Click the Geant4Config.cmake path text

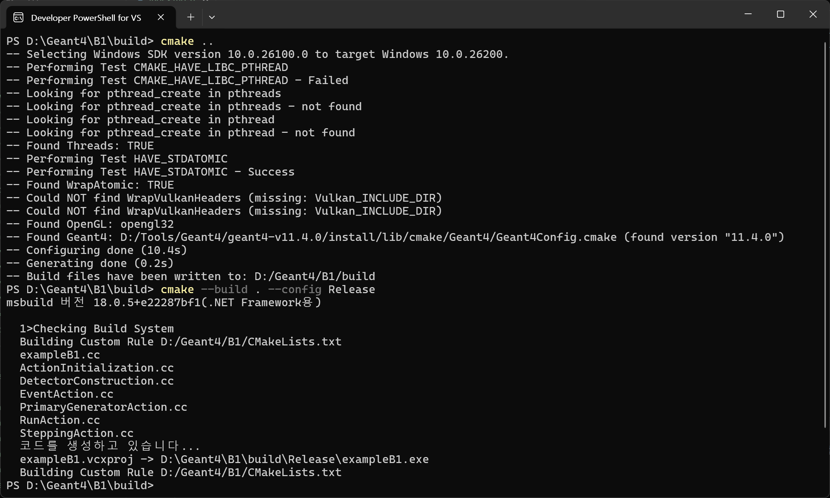pyautogui.click(x=368, y=237)
